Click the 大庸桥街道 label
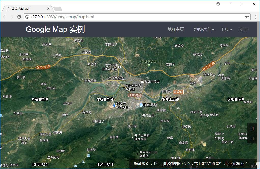Viewport: 260px width, 169px height. tap(116, 78)
